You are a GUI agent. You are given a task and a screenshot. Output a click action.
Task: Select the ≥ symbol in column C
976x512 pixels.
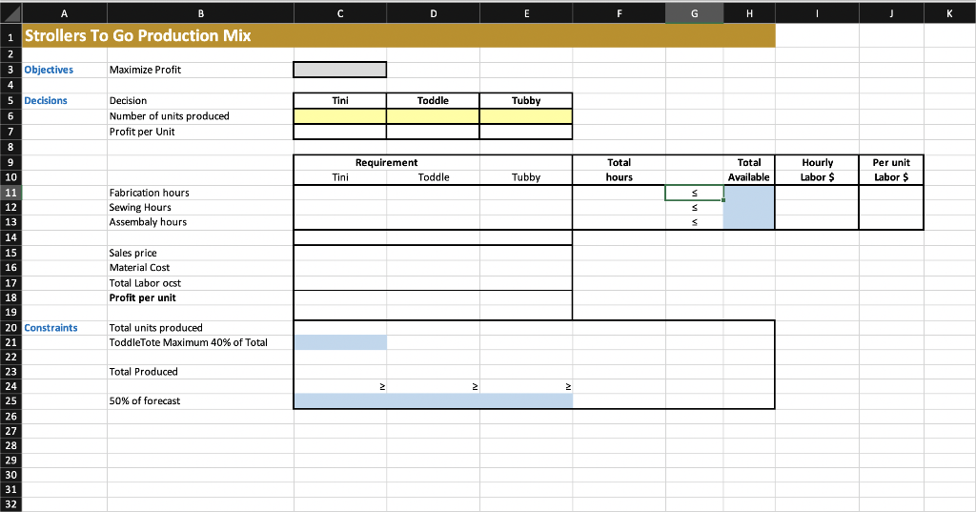pyautogui.click(x=382, y=387)
